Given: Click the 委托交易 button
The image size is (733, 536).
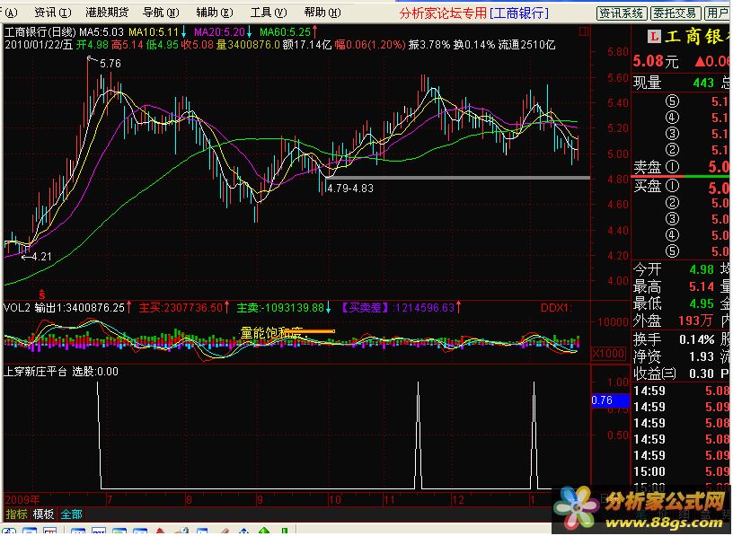Looking at the screenshot, I should [x=676, y=13].
